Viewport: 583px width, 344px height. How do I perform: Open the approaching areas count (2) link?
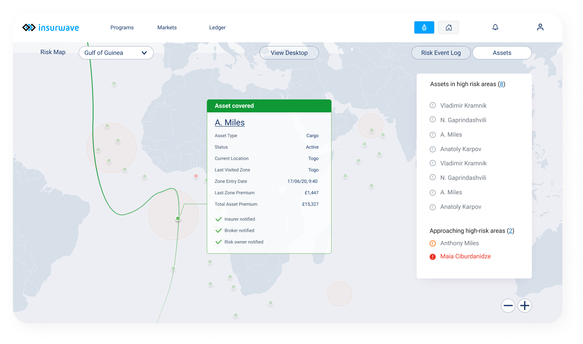(511, 231)
